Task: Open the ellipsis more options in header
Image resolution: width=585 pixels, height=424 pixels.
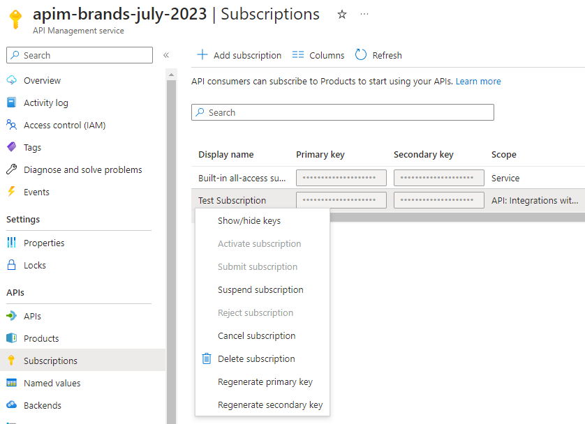Action: pyautogui.click(x=364, y=14)
